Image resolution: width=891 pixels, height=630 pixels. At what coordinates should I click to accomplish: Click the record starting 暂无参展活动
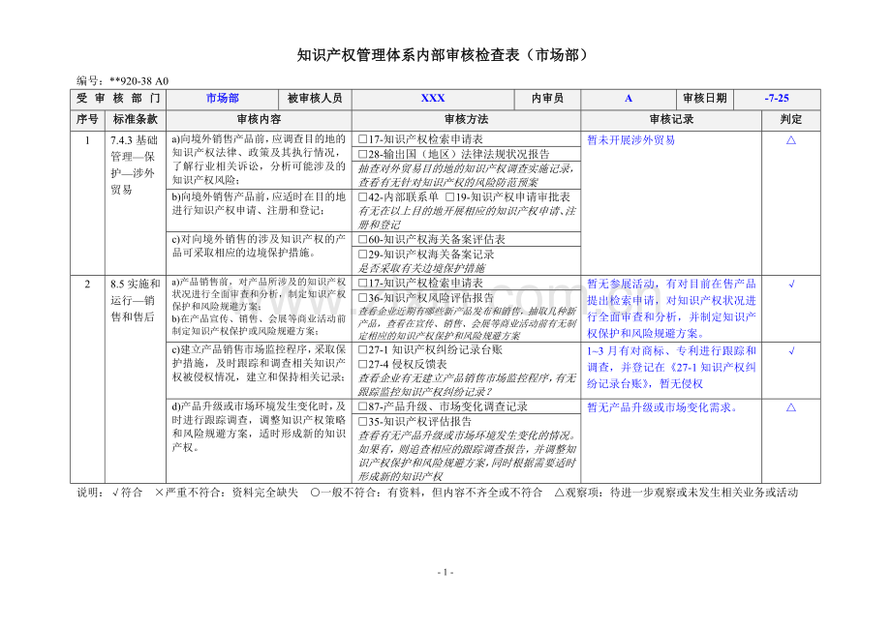671,308
